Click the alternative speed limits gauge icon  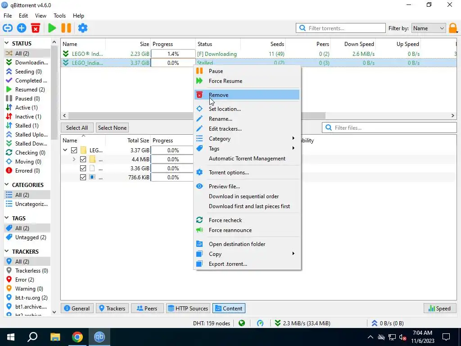(260, 323)
